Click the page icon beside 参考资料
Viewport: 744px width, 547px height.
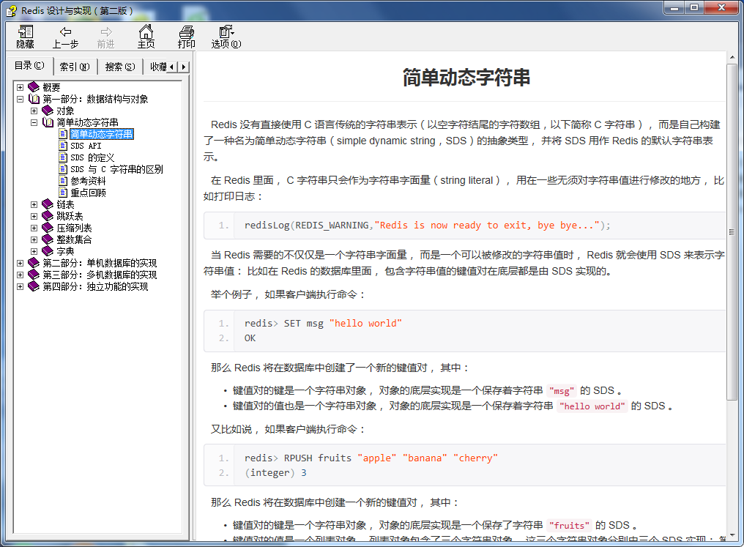[x=62, y=181]
